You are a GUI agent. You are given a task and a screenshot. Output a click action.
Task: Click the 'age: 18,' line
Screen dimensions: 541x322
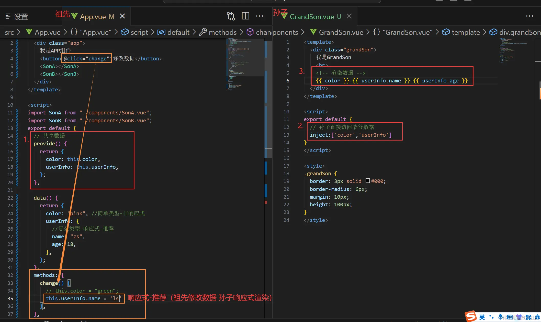64,244
